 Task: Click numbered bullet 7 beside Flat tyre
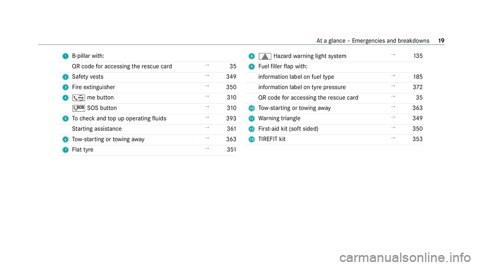pyautogui.click(x=65, y=150)
